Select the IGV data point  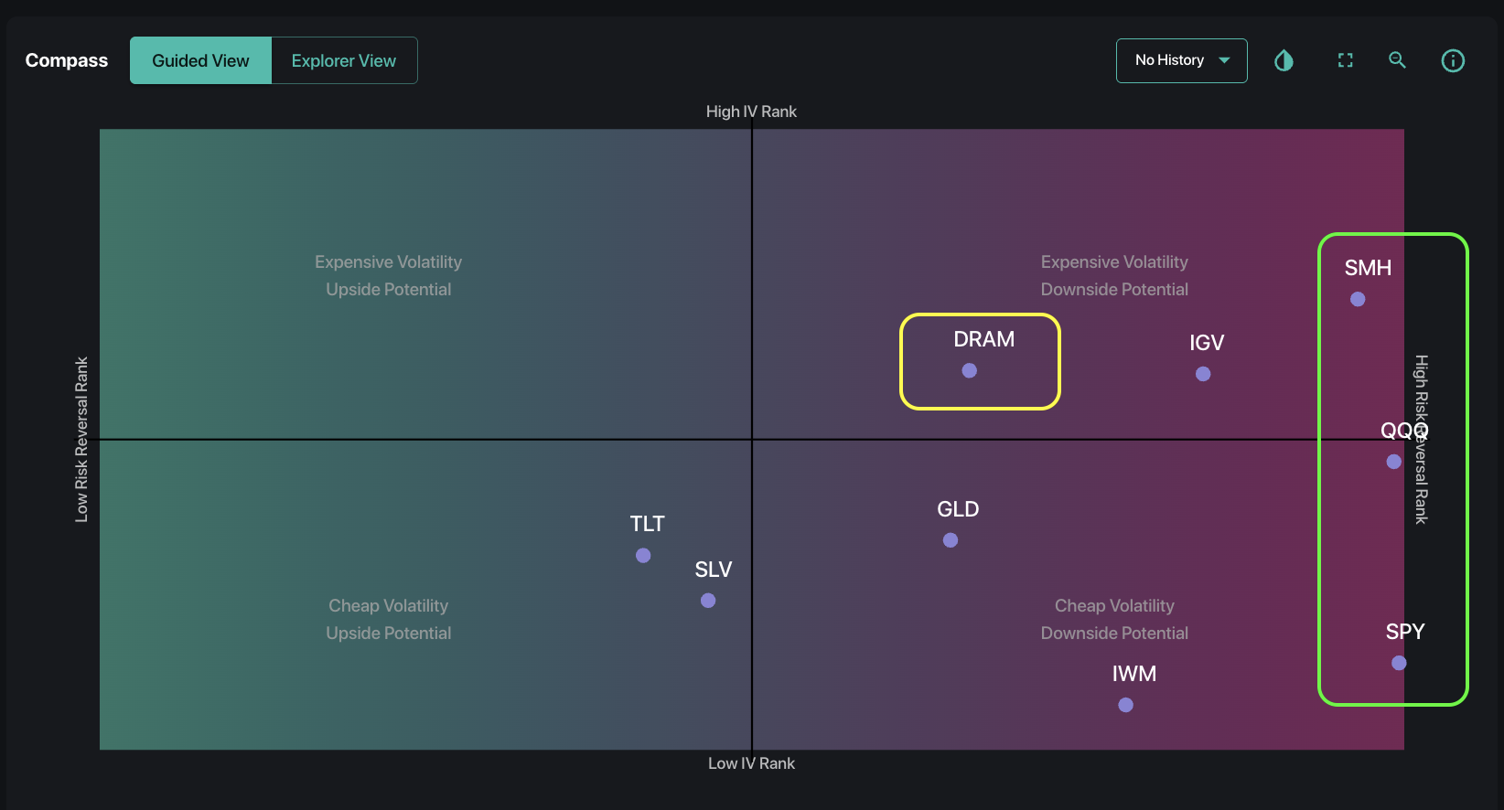(x=1203, y=374)
